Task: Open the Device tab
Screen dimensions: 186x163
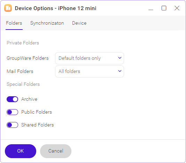Action: tap(79, 23)
